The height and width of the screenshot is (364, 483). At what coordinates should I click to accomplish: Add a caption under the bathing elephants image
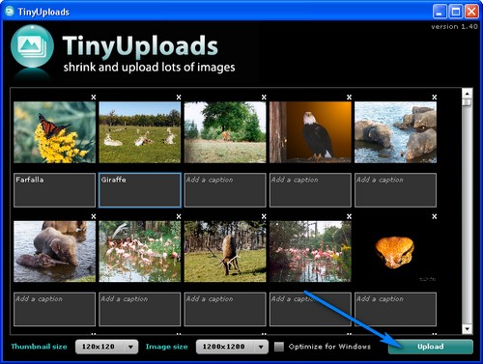(x=54, y=309)
